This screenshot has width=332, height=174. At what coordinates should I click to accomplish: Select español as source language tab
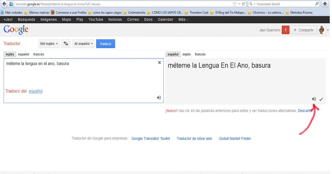(24, 54)
